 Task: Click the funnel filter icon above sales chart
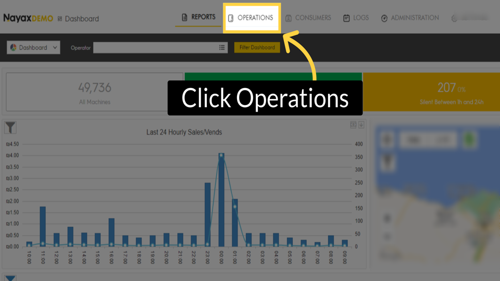[x=10, y=127]
